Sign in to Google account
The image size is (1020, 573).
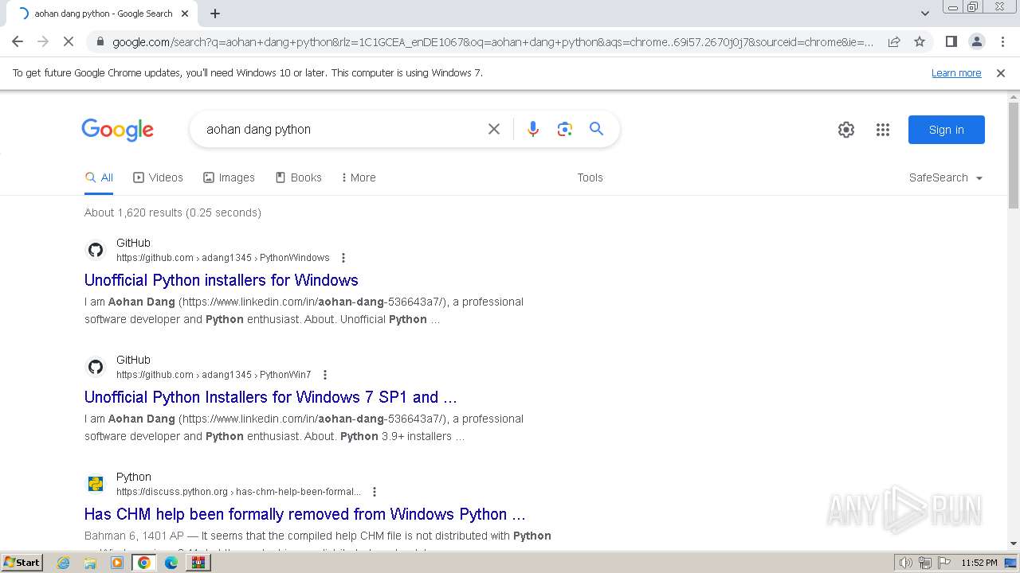click(946, 130)
